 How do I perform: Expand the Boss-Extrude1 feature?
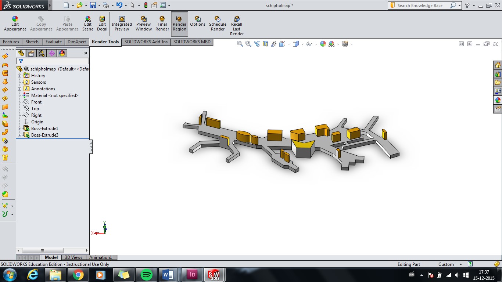(19, 129)
